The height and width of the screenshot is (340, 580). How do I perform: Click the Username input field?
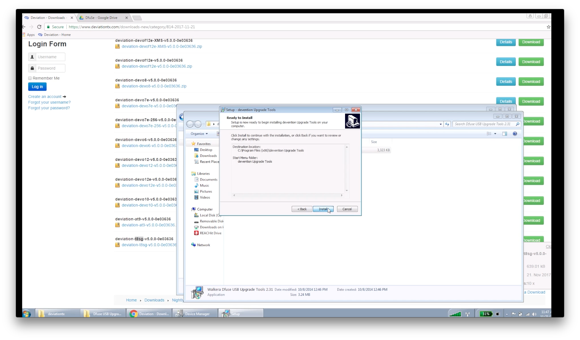tap(50, 57)
